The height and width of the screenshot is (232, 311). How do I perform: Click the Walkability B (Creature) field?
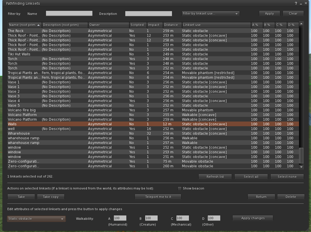[151, 218]
